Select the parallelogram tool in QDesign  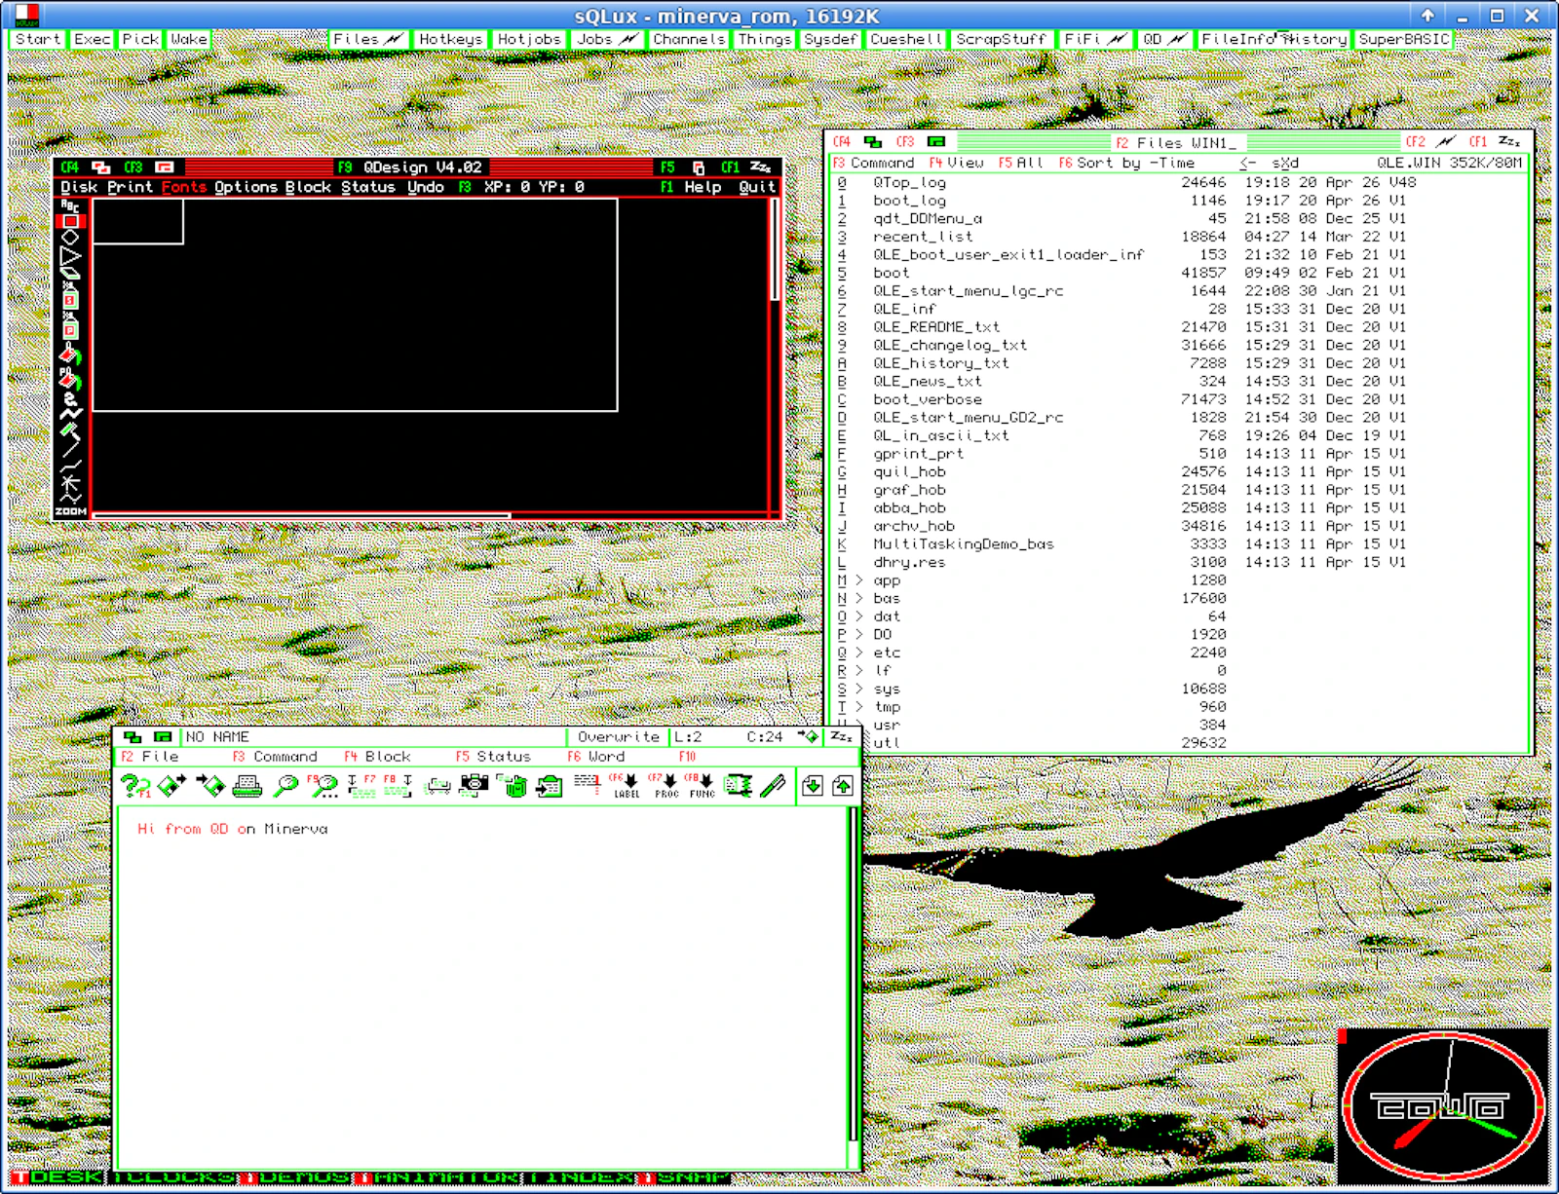coord(70,274)
